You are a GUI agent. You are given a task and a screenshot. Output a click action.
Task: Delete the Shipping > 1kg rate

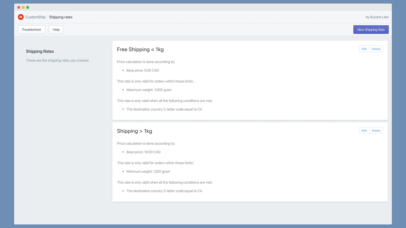[x=376, y=131]
